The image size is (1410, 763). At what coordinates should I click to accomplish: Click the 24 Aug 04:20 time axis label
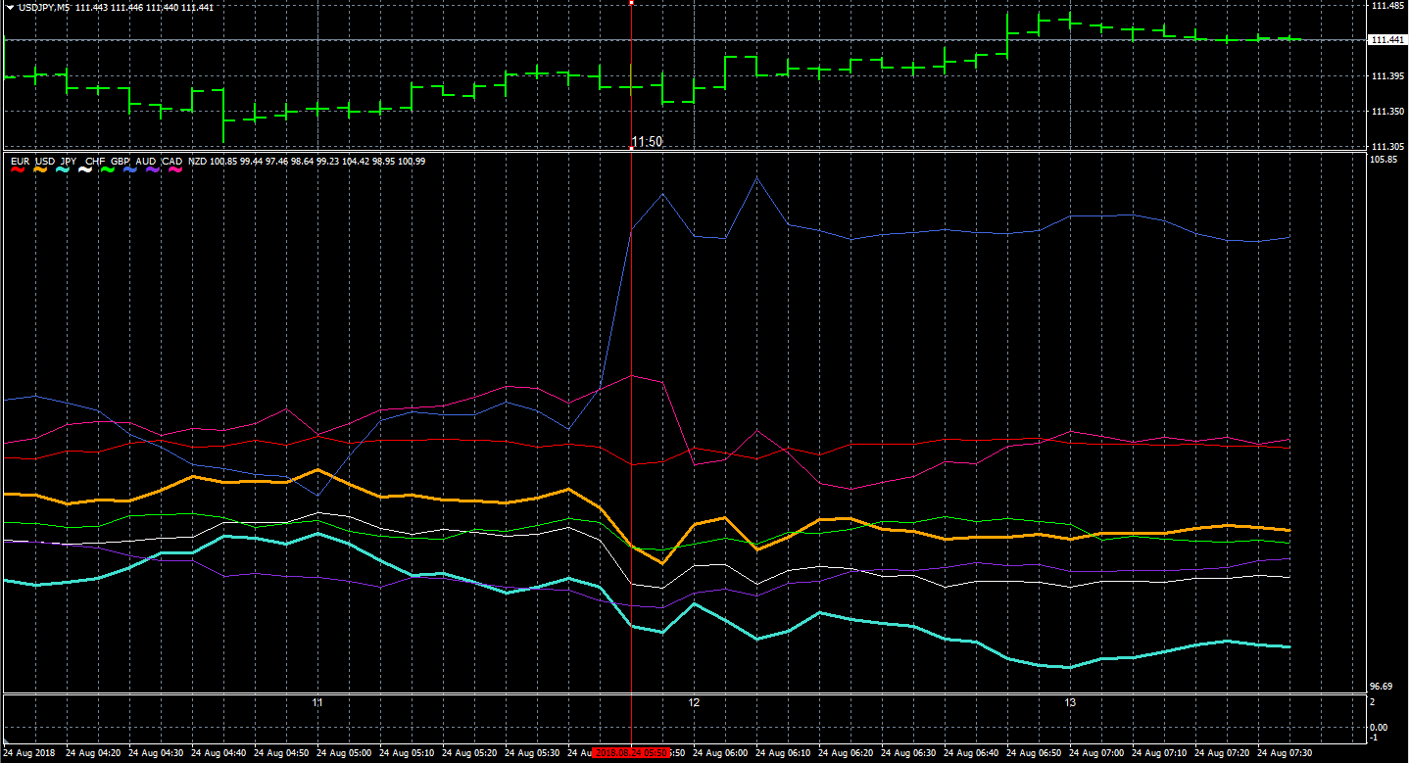pos(95,753)
